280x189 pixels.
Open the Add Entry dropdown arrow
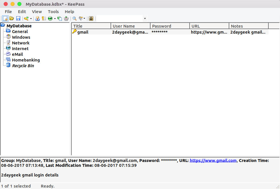point(31,19)
